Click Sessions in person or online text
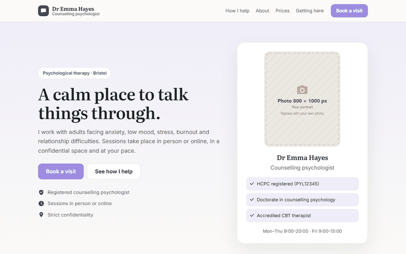406x254 pixels. point(80,204)
